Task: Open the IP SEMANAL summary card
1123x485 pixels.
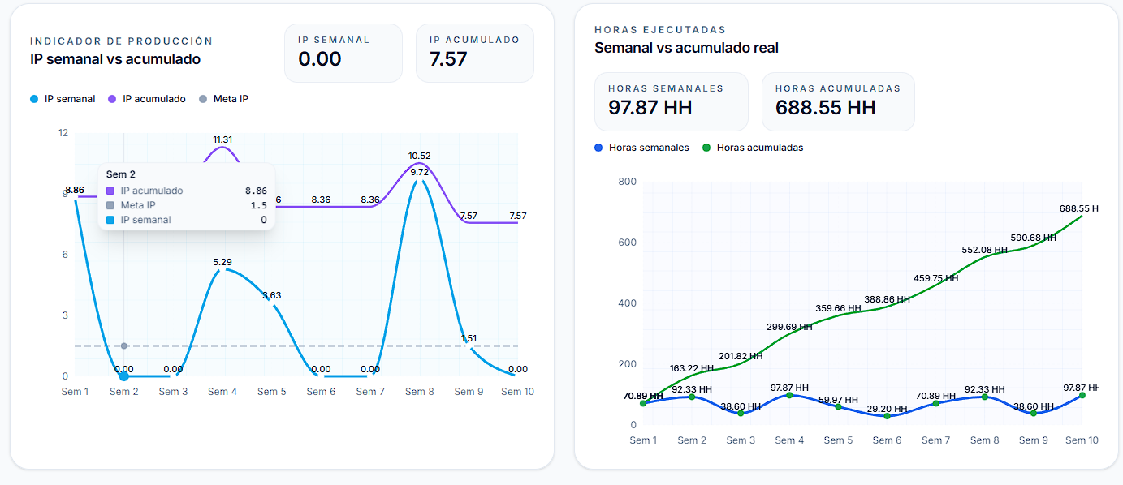Action: click(x=343, y=53)
